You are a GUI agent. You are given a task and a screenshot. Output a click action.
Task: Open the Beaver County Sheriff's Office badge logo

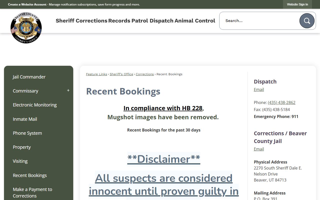(x=26, y=28)
